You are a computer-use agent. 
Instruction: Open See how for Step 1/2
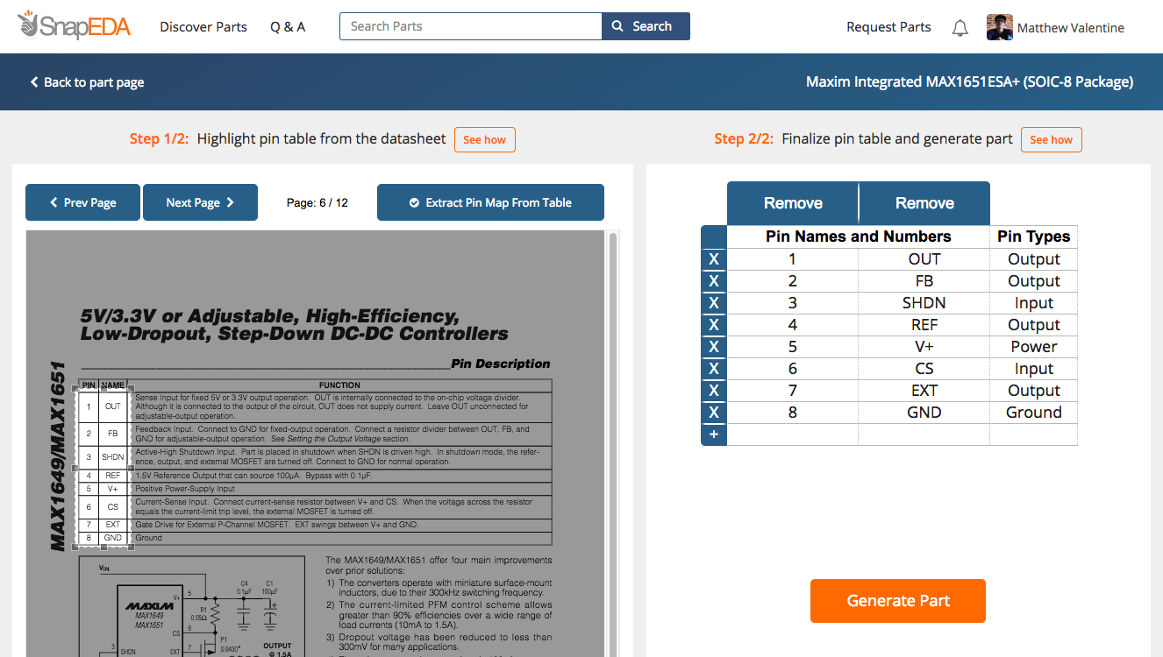(x=484, y=139)
